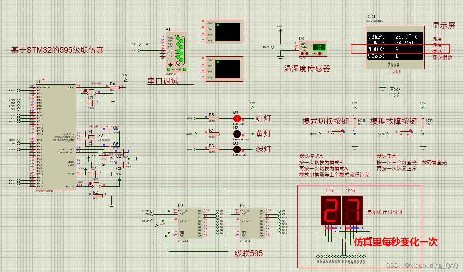Click the 模式切换按键 label
This screenshot has height=272, width=463.
[x=326, y=121]
